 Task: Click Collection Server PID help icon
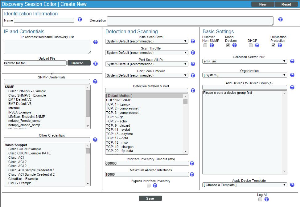292,61
